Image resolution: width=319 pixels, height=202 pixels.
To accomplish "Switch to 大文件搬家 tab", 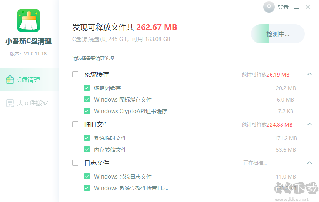I will 33,103.
